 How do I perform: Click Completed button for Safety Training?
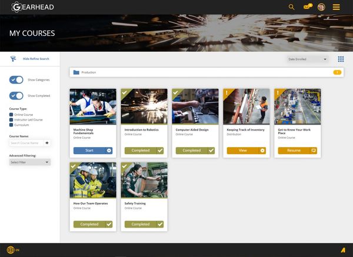144,224
